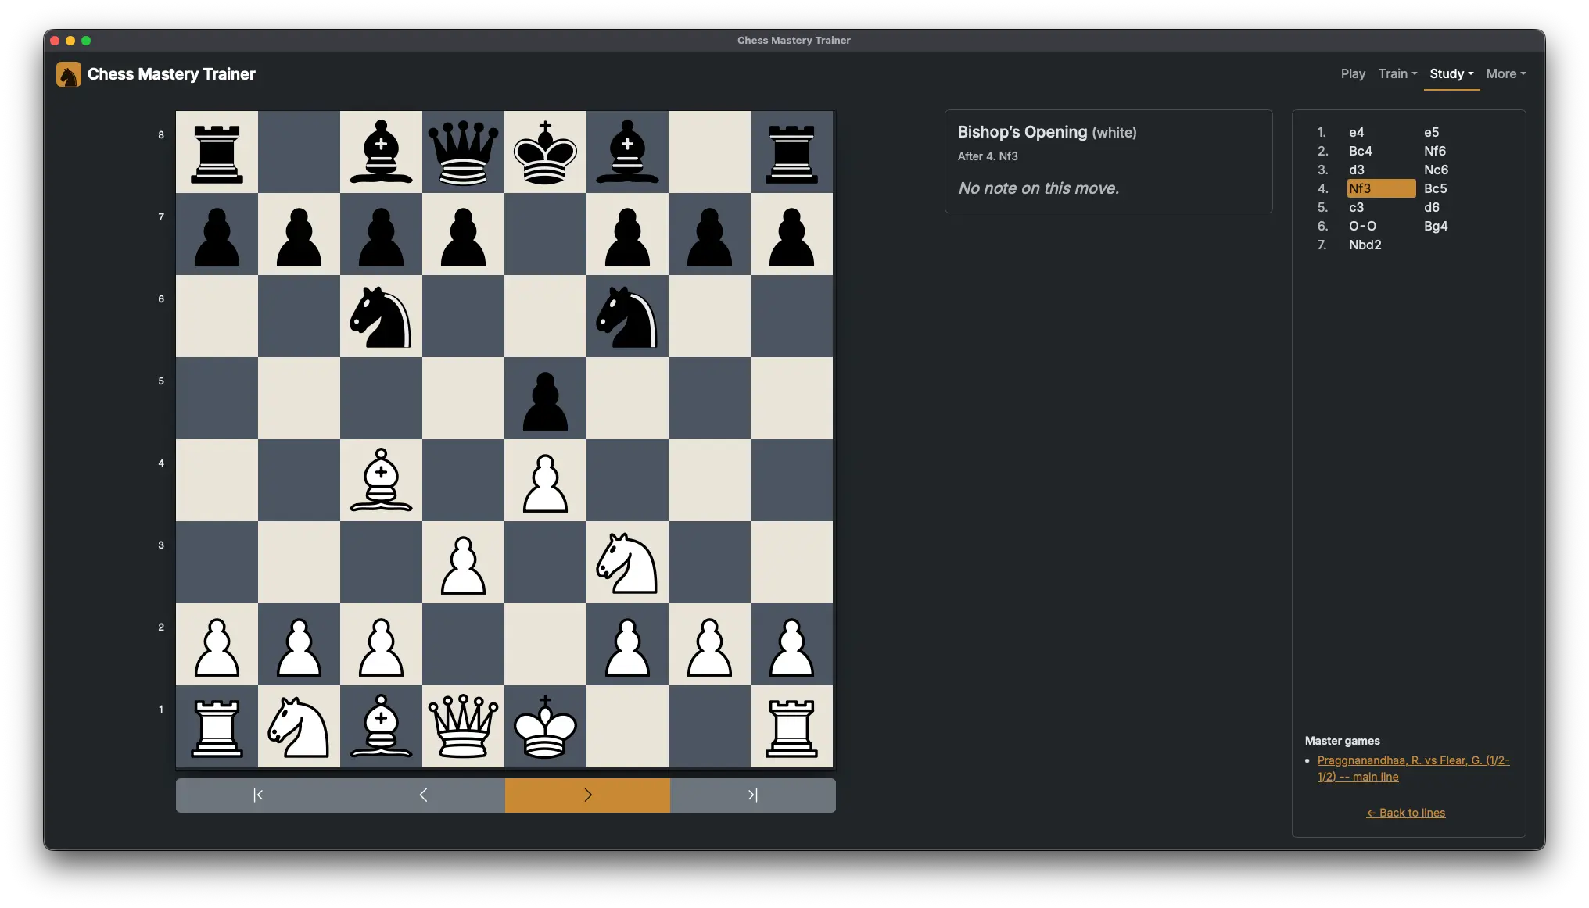This screenshot has height=908, width=1589.
Task: Expand the Train dropdown menu
Action: click(x=1397, y=73)
